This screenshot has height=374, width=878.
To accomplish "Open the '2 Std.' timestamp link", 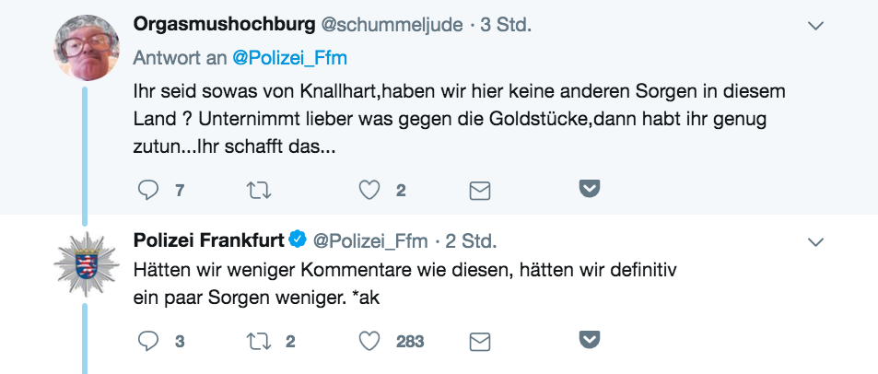I will click(x=471, y=241).
